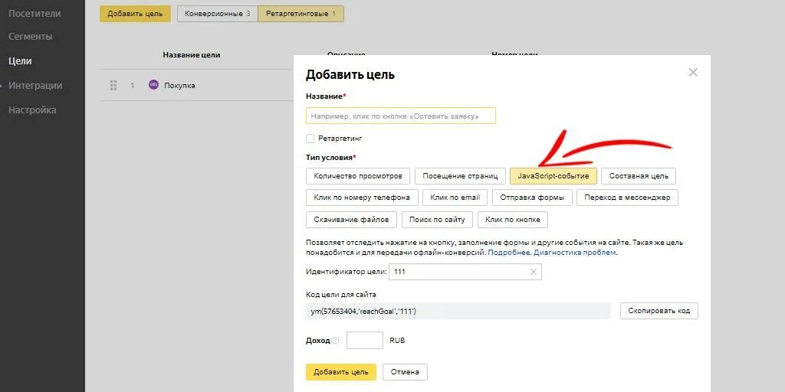
Task: Click the Отмена button
Action: [x=405, y=372]
